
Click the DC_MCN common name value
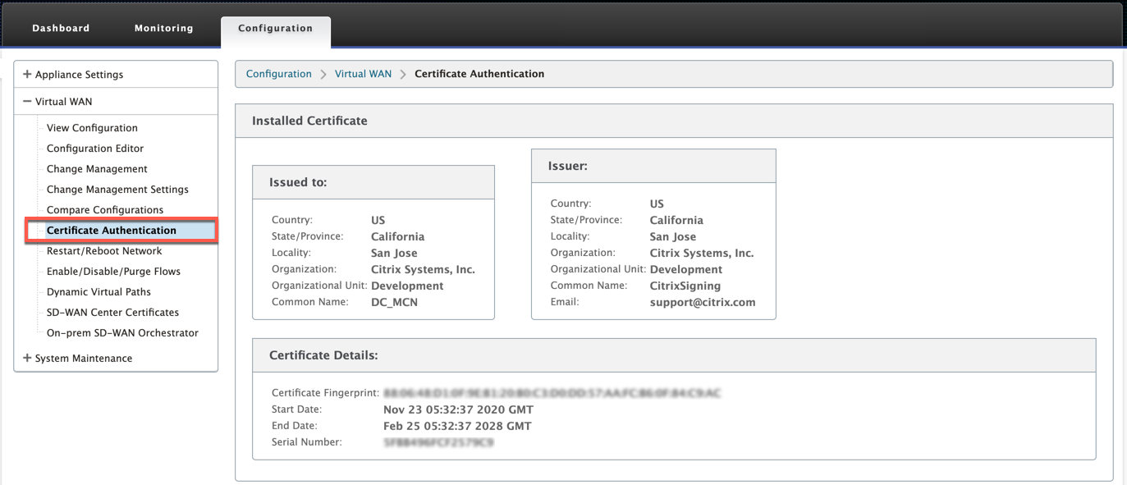(x=394, y=302)
